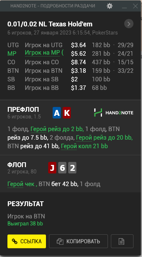Click the Jack flop card

pos(52,167)
